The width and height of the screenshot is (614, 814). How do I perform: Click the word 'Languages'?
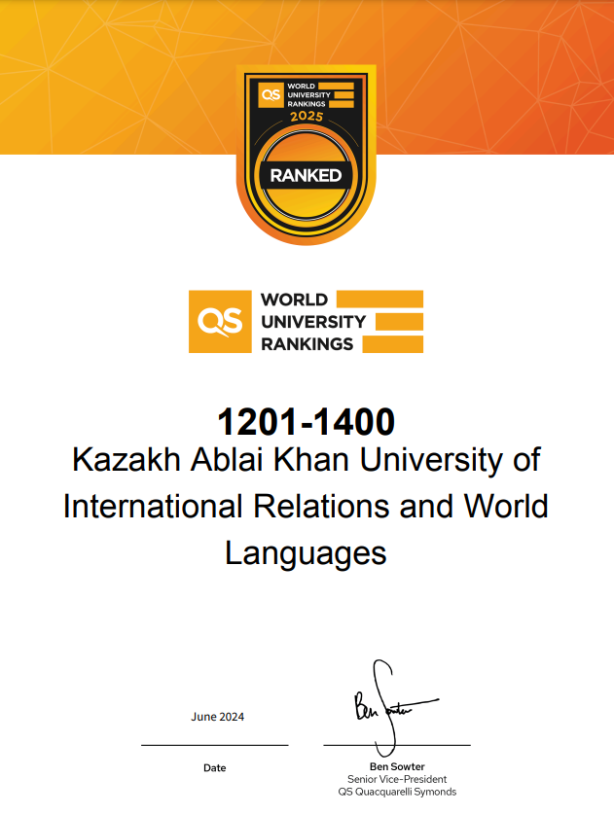[x=306, y=553]
